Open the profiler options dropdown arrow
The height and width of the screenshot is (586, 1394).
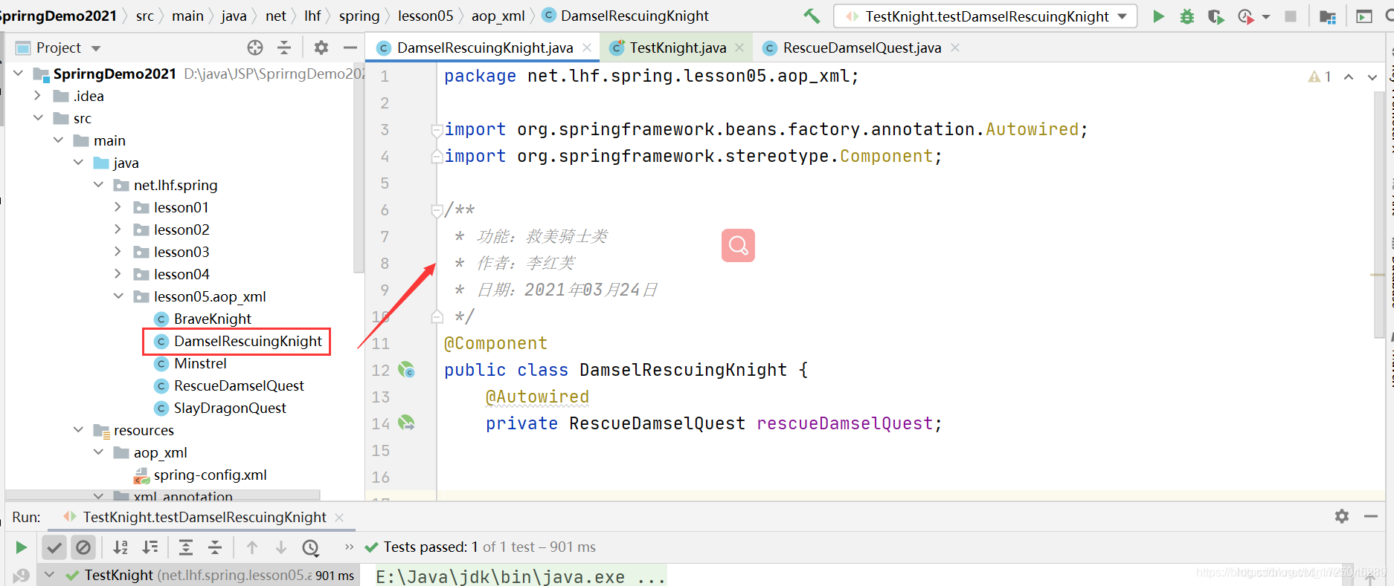pos(1266,16)
